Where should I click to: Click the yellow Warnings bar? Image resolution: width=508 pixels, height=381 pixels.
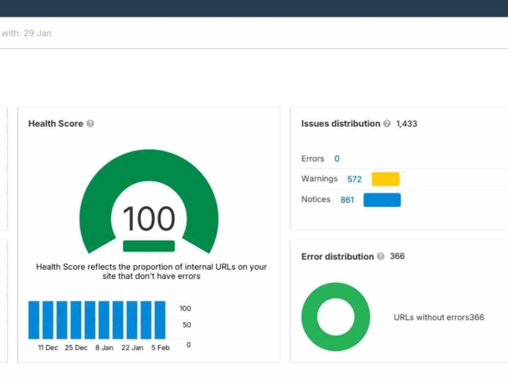click(386, 179)
